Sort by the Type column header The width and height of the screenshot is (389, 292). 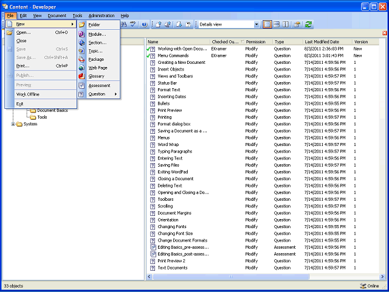287,42
